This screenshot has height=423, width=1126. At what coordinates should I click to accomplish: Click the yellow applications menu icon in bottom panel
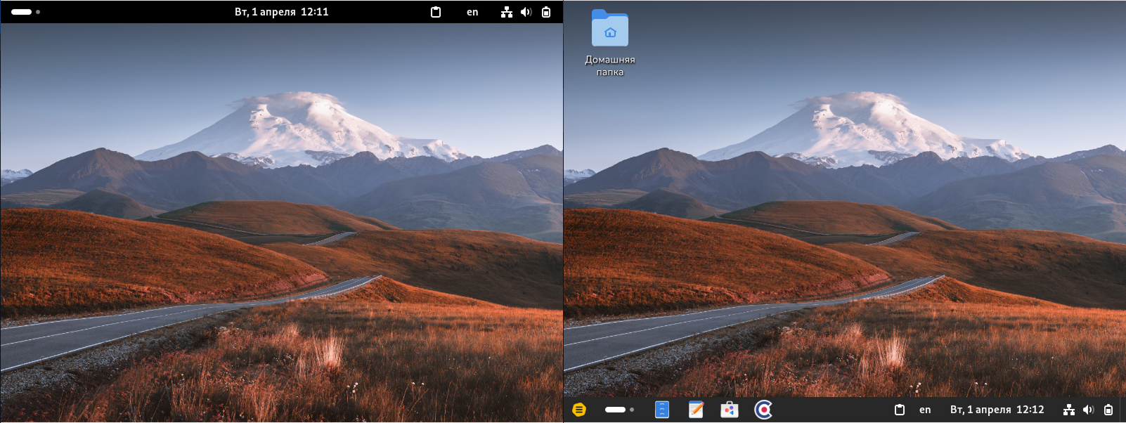click(579, 410)
